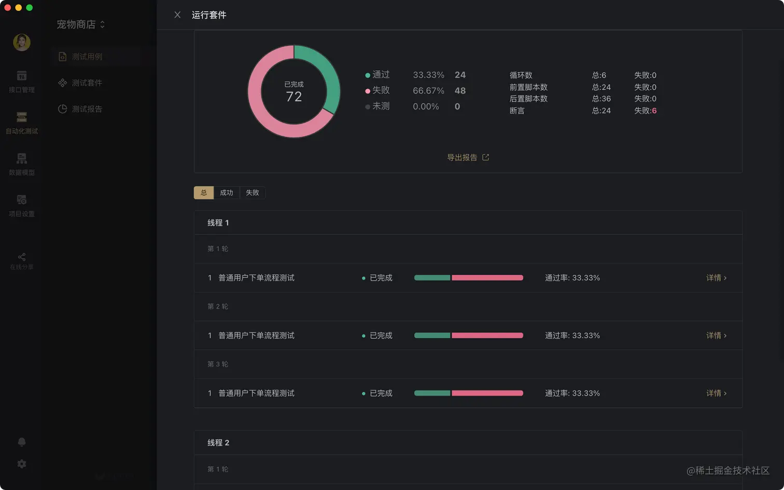
Task: Open 项目设置 via its sidebar icon
Action: click(x=21, y=205)
